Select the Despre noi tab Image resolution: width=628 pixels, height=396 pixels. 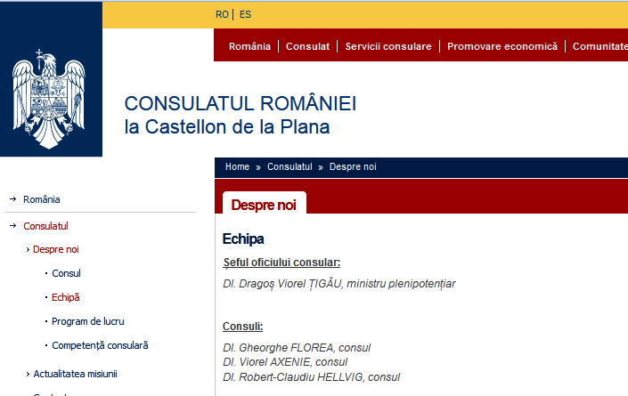(x=264, y=205)
